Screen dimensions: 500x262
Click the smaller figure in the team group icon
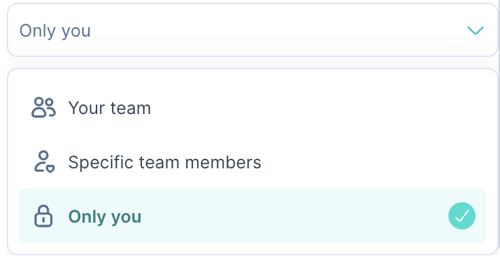tap(50, 108)
